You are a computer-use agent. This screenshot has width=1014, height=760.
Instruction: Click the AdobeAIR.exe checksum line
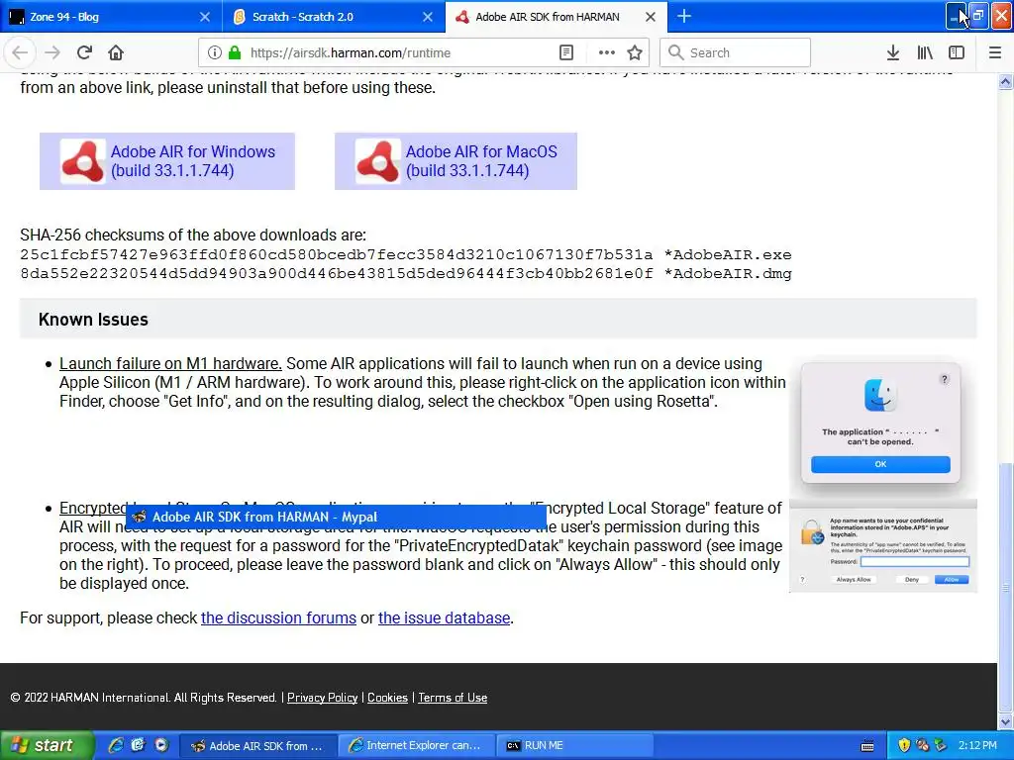click(x=405, y=254)
